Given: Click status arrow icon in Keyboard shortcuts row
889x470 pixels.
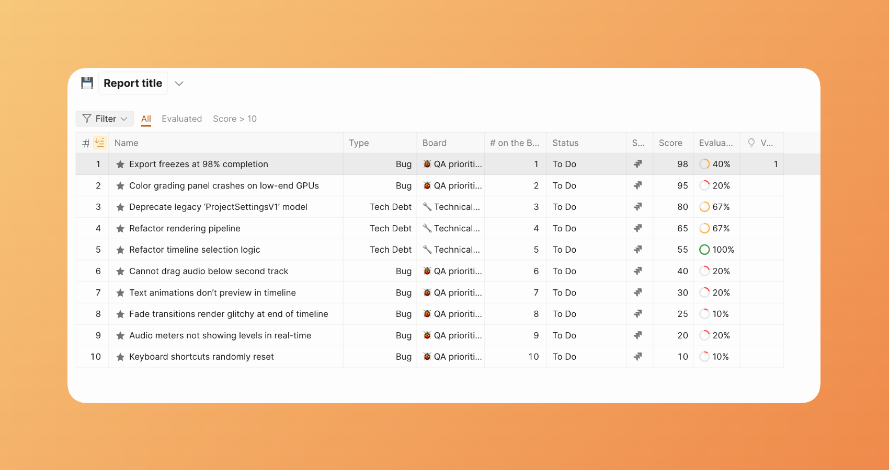Looking at the screenshot, I should point(638,357).
